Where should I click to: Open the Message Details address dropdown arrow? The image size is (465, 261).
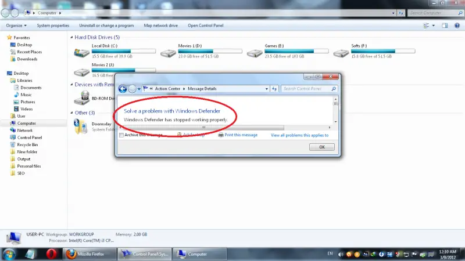pos(267,89)
